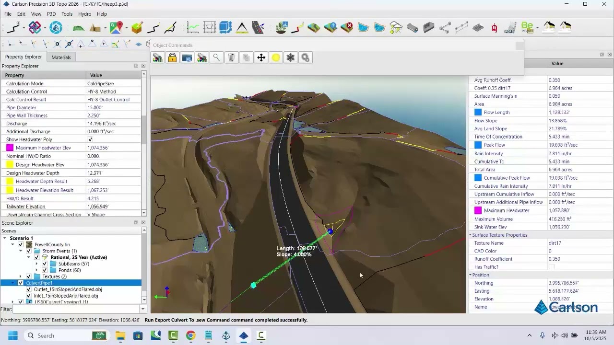This screenshot has width=614, height=345.
Task: Click the terrain block with question mark icon
Action: [x=331, y=27]
